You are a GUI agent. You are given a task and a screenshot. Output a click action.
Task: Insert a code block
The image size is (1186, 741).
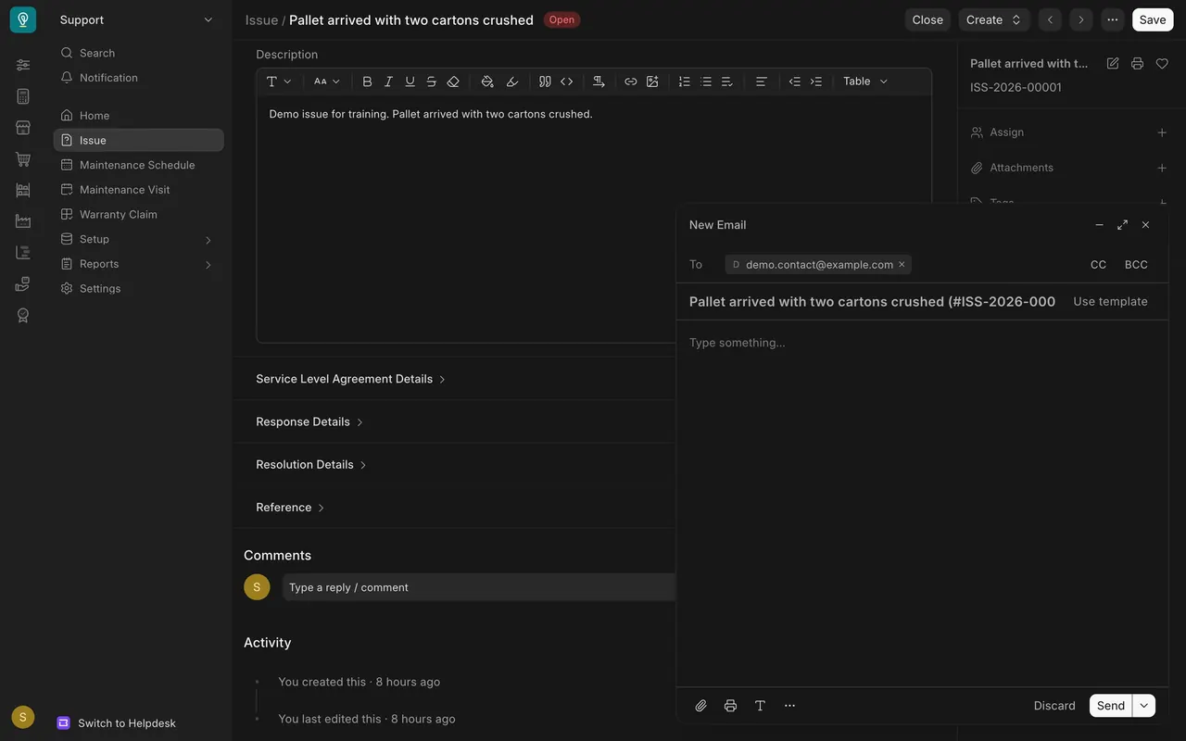point(567,82)
